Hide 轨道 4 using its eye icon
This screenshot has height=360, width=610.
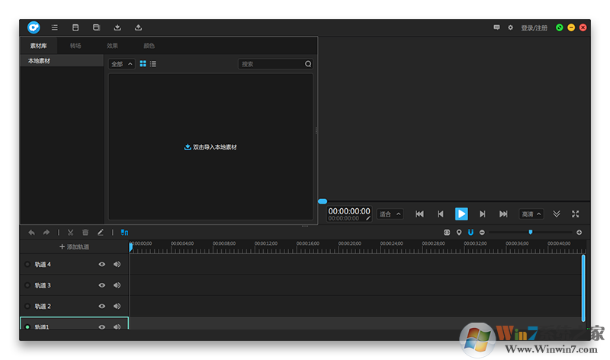101,264
